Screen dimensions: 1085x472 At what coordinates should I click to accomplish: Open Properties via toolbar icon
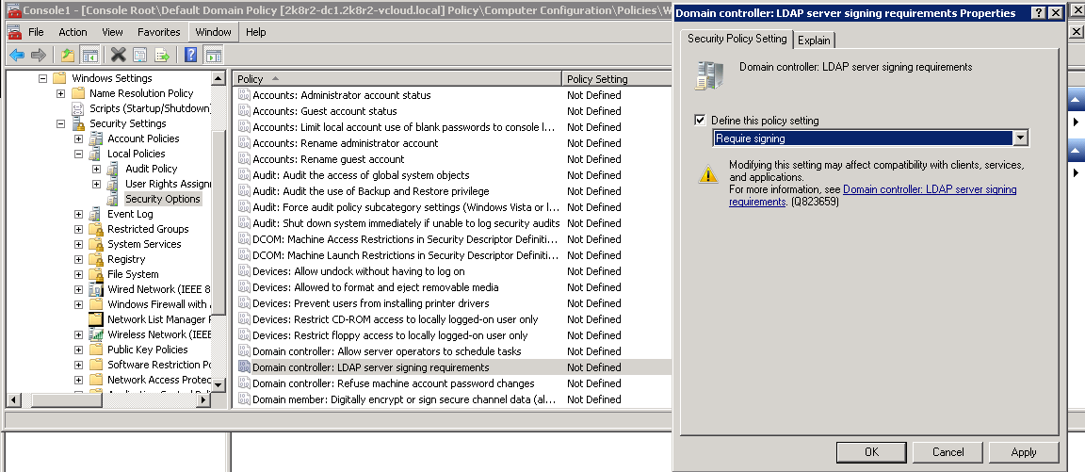(x=139, y=55)
